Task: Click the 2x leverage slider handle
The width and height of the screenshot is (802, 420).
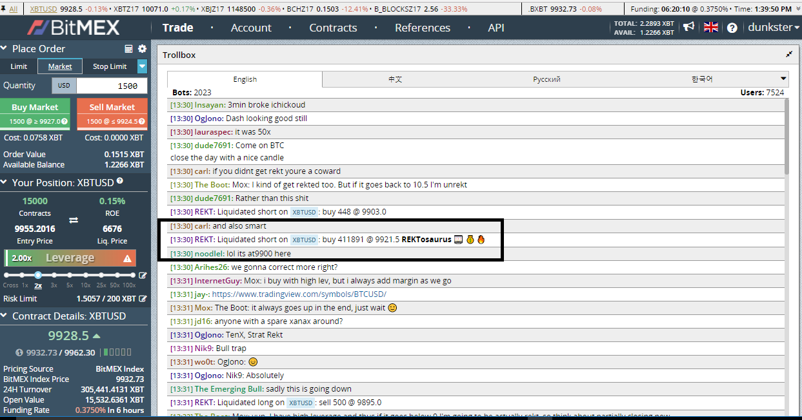Action: coord(38,275)
